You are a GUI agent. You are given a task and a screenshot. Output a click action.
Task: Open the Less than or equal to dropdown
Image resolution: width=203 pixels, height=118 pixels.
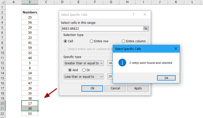(x=84, y=77)
